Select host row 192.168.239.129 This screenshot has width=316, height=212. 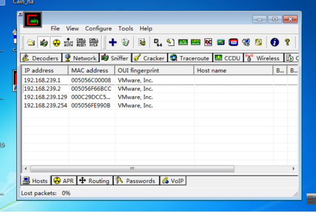coord(160,97)
